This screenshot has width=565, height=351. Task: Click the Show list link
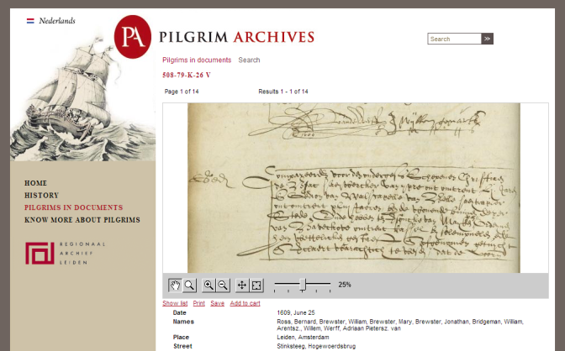pyautogui.click(x=175, y=303)
